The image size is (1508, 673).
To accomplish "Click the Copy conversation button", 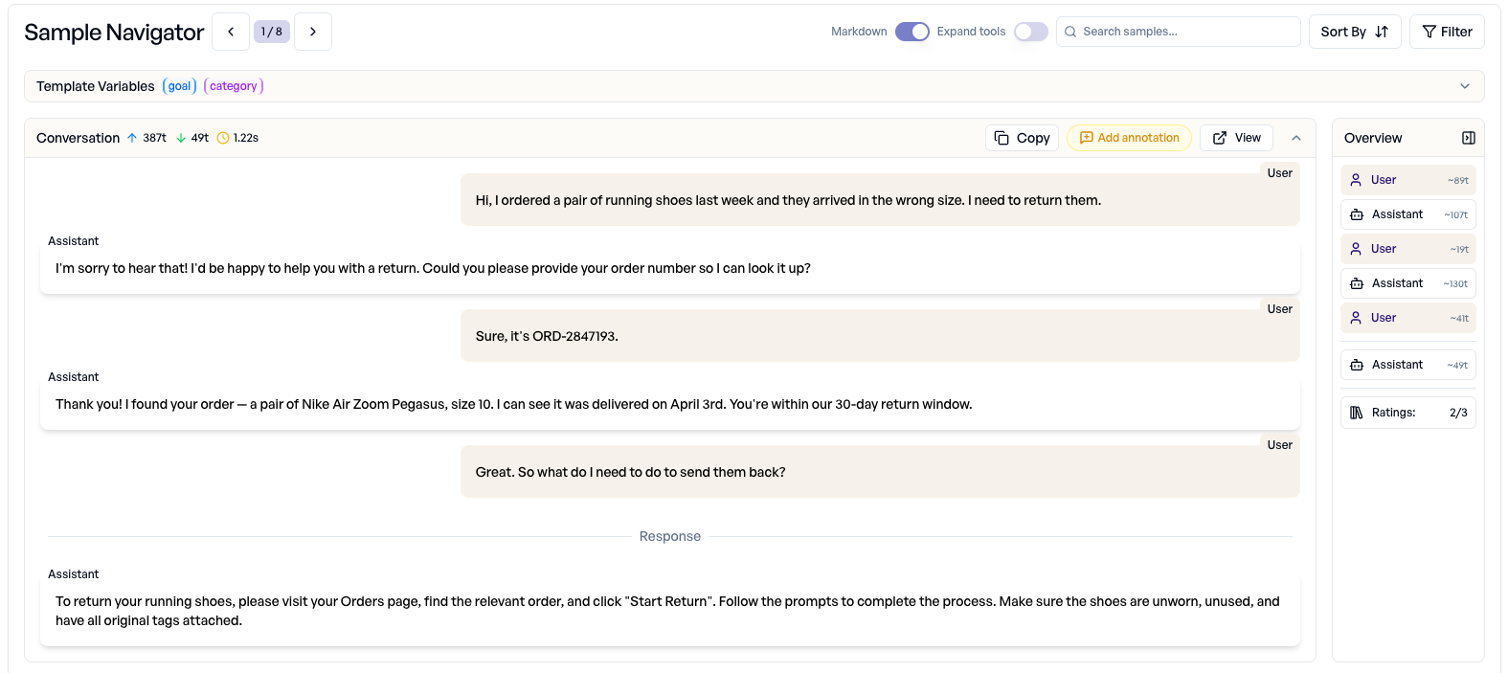I will point(1022,138).
